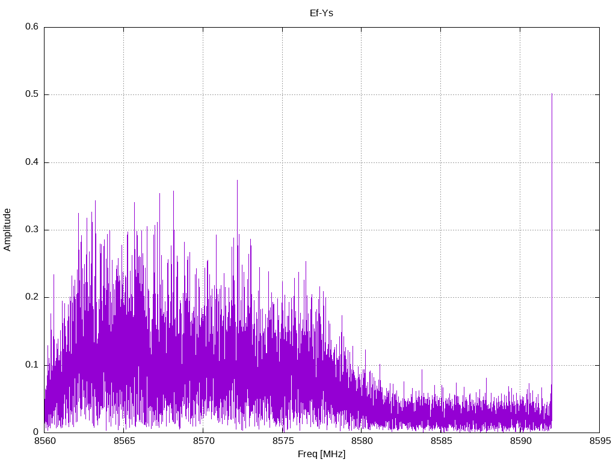This screenshot has width=616, height=462.
Task: Select the 0.4 y-axis tick label
Action: click(32, 162)
